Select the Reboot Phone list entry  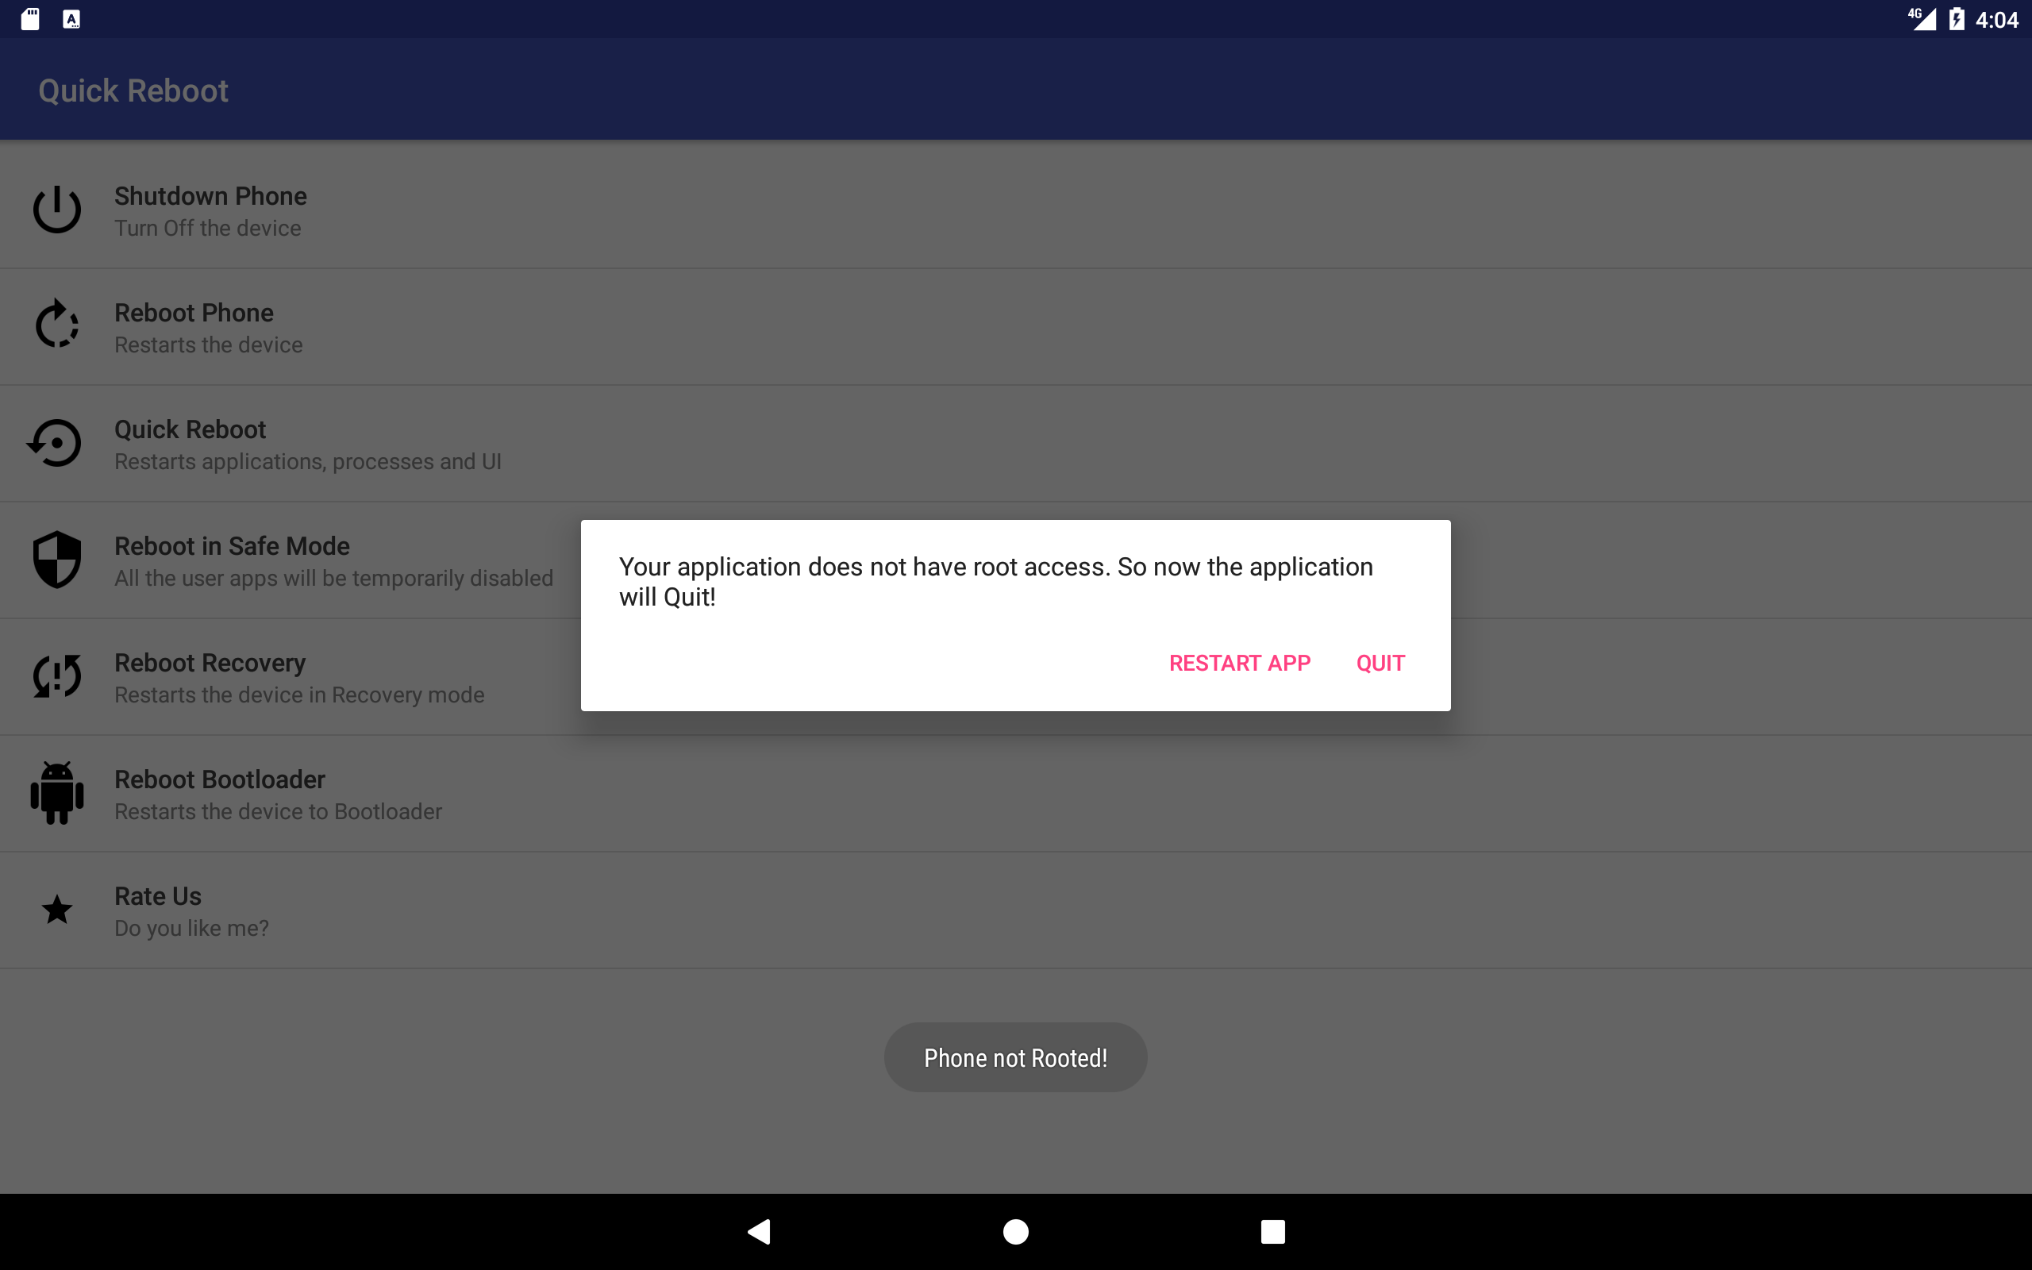pyautogui.click(x=1016, y=327)
